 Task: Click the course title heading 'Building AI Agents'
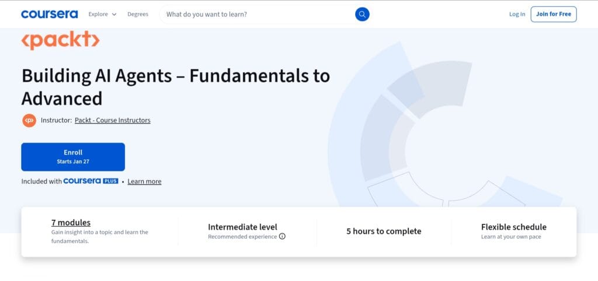click(175, 87)
